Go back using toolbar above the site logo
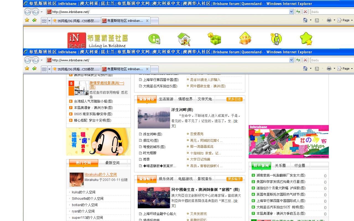The width and height of the screenshot is (354, 221). click(28, 12)
